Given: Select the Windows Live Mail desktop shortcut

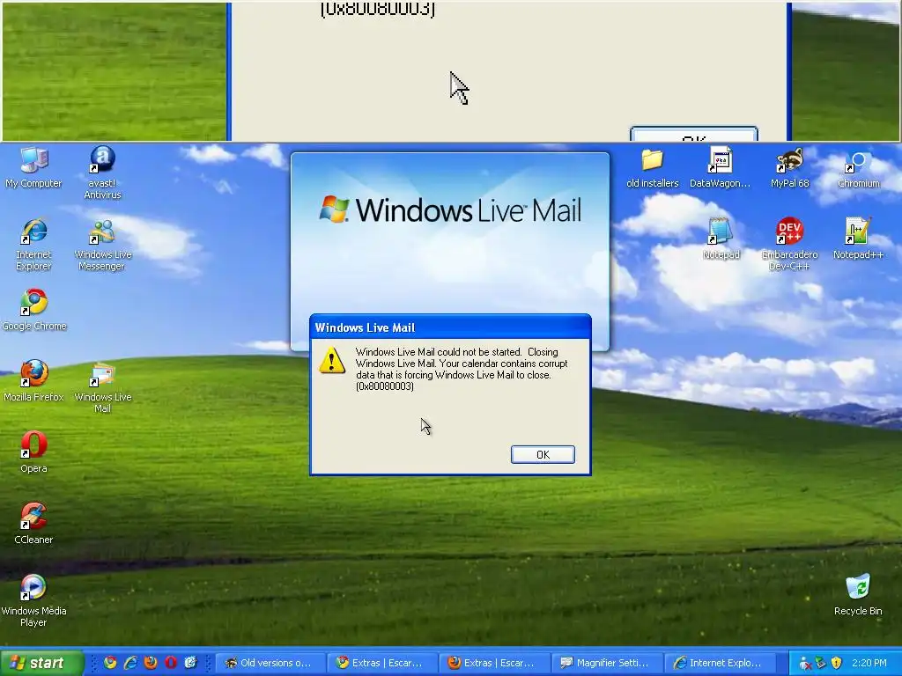Looking at the screenshot, I should tap(102, 387).
